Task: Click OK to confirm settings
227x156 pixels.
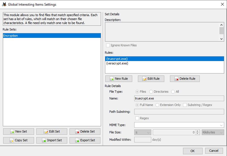Action: click(x=192, y=151)
